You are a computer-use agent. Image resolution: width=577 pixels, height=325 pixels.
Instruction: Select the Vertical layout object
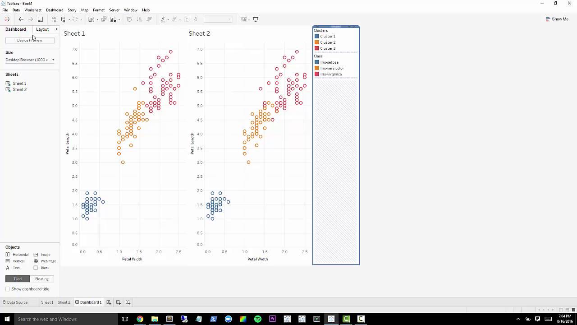coord(15,261)
